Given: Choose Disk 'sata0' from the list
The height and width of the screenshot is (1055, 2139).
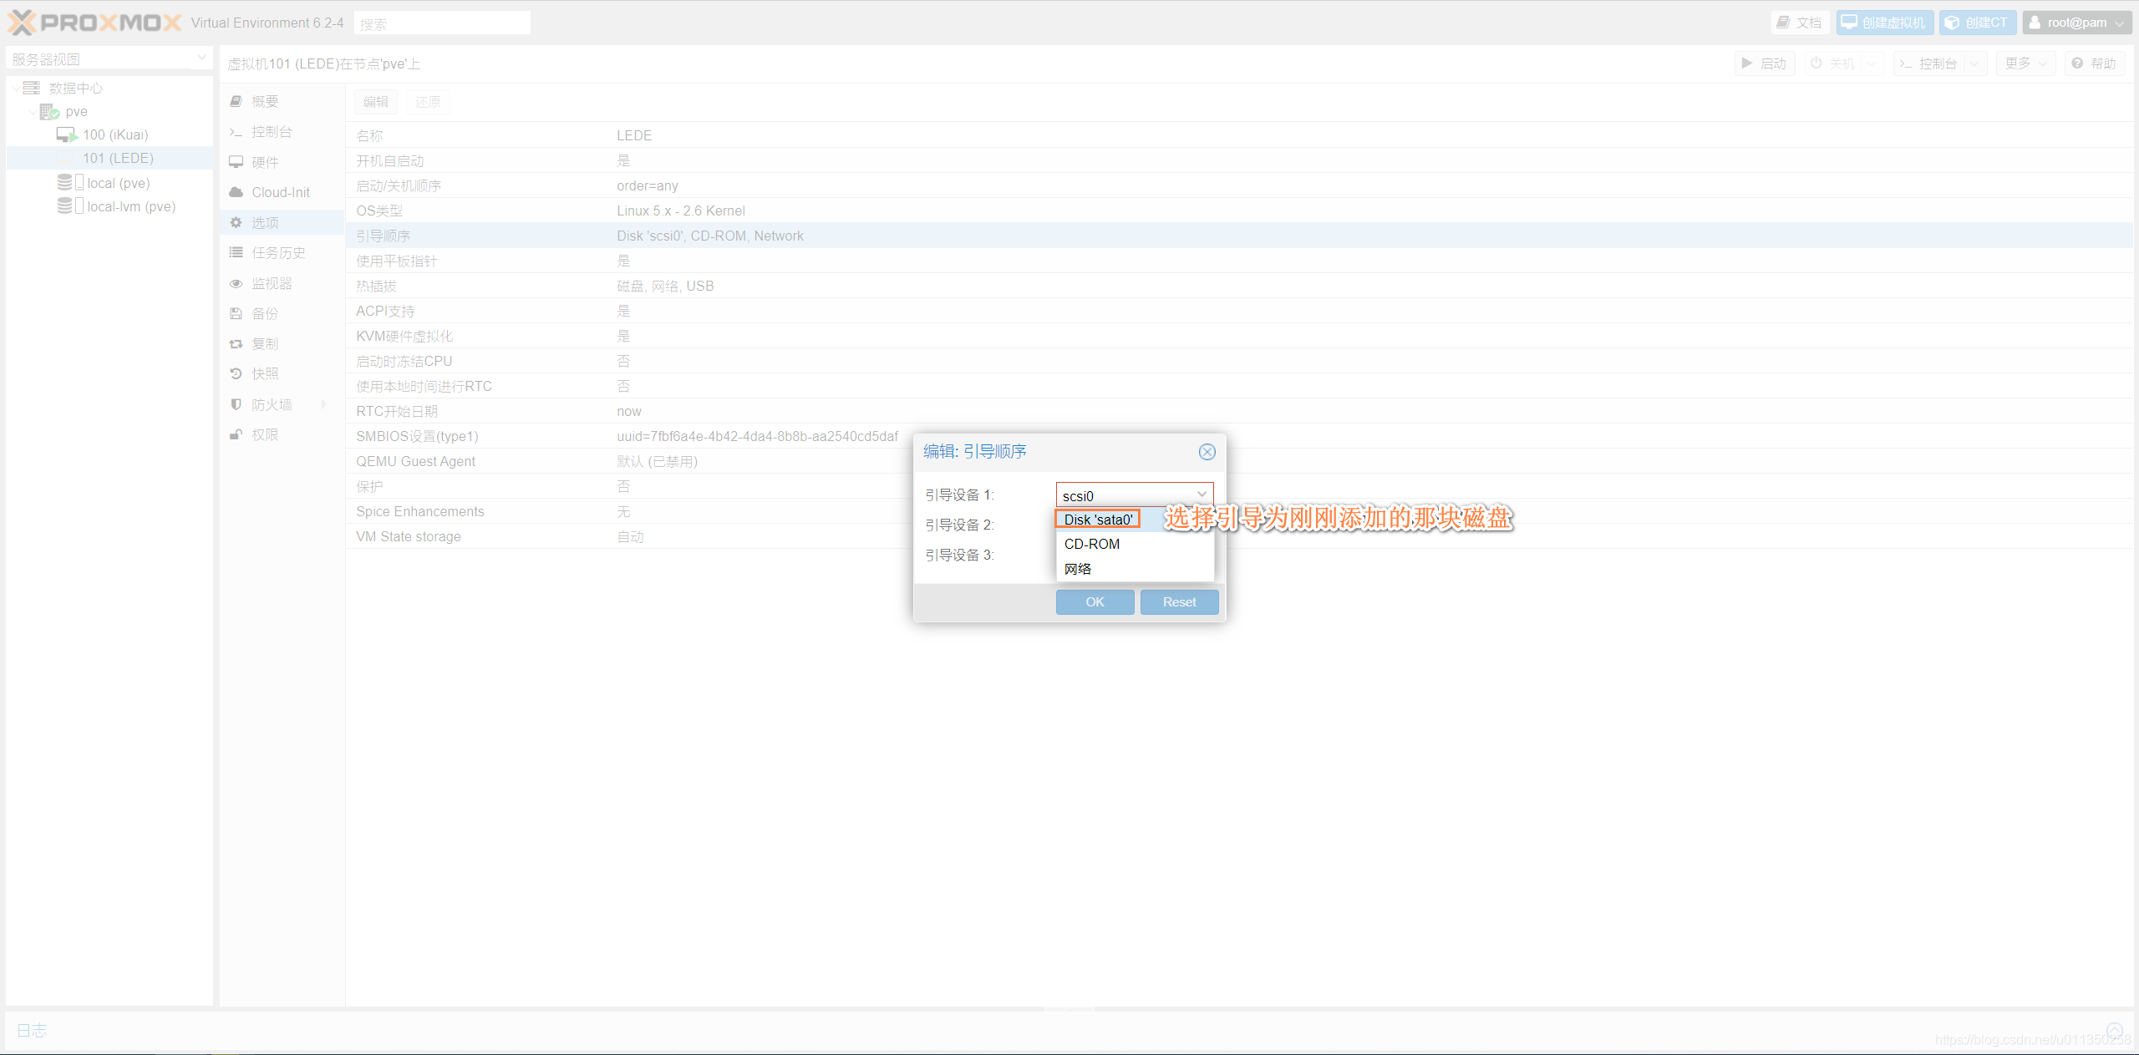Looking at the screenshot, I should [1098, 520].
